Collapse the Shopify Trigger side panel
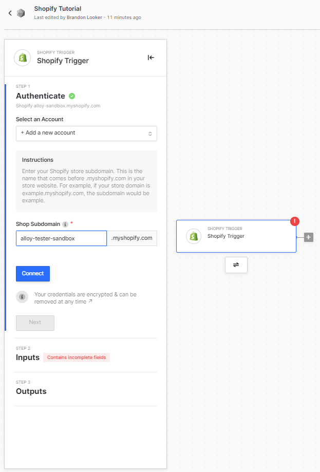This screenshot has width=320, height=472. [x=150, y=58]
